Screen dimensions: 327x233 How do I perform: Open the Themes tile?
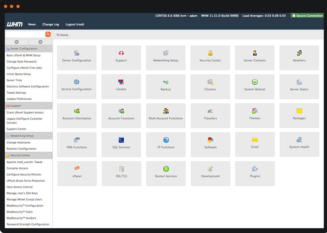coord(254,115)
